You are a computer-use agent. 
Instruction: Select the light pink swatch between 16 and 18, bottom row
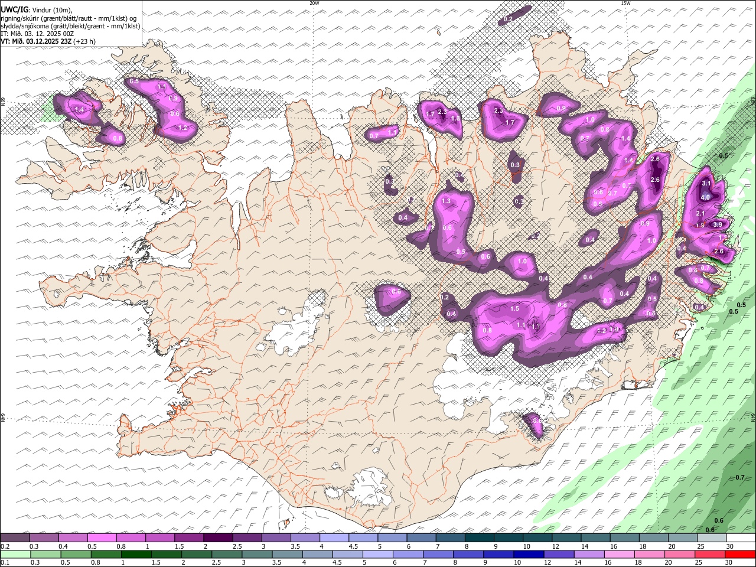[x=620, y=555]
